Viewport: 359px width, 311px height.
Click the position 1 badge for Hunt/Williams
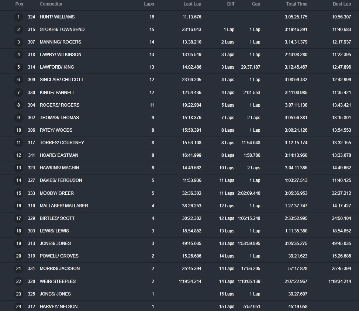pos(19,17)
